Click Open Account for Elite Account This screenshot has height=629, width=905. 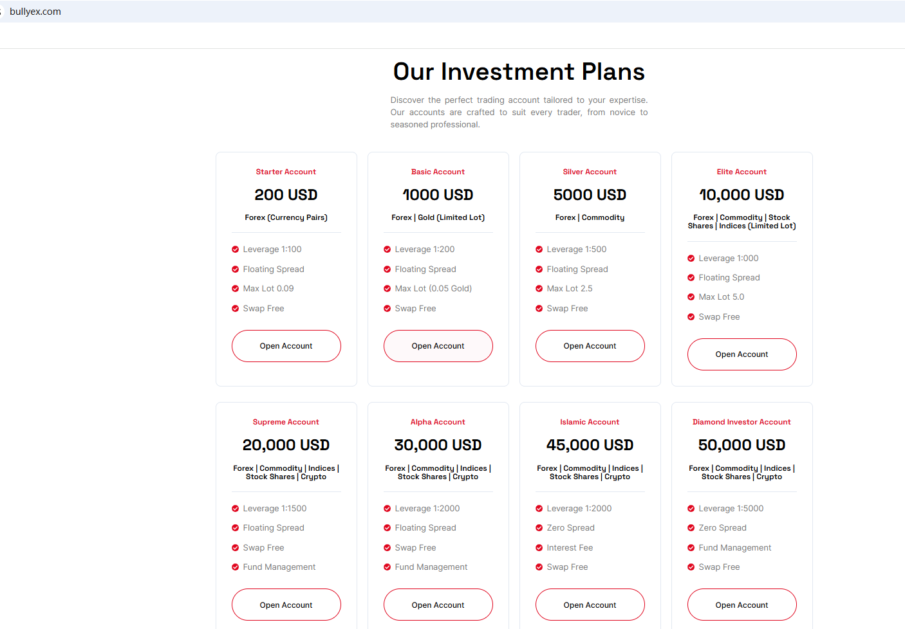pos(742,354)
